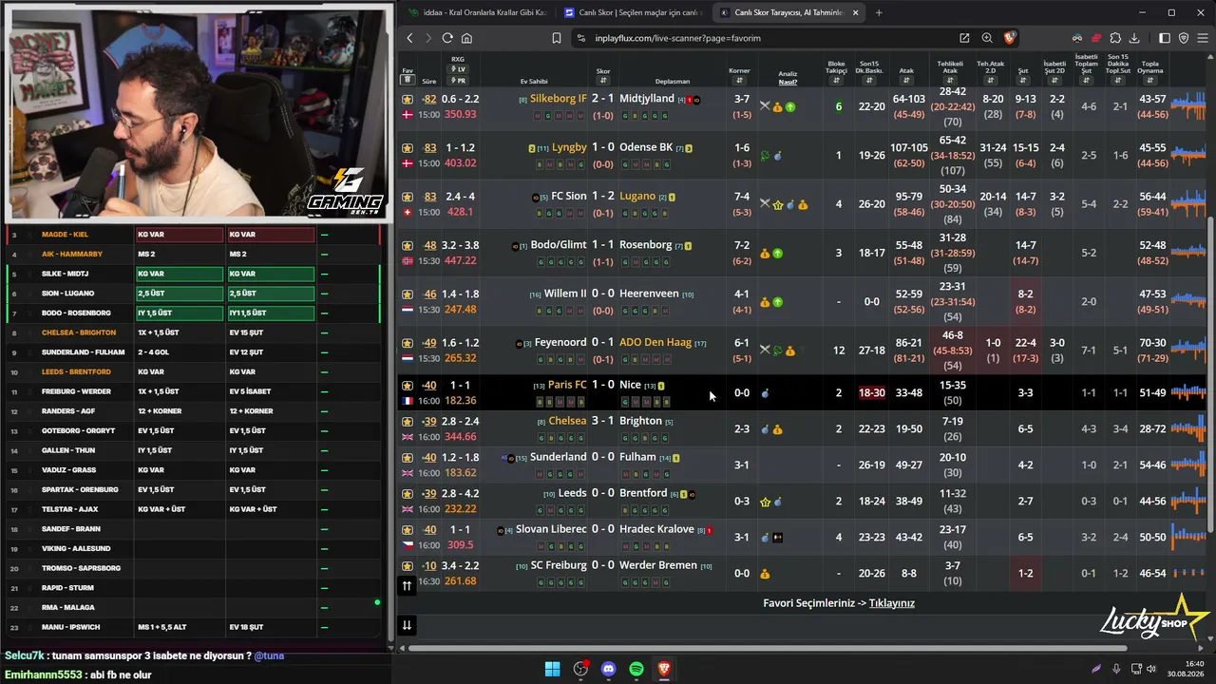Bookmark this page in the address bar
Viewport: 1216px width, 684px height.
click(x=557, y=38)
